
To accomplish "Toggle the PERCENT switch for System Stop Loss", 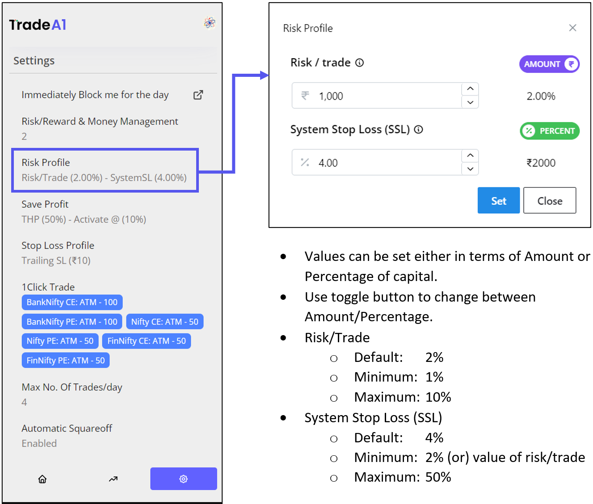I will coord(550,131).
